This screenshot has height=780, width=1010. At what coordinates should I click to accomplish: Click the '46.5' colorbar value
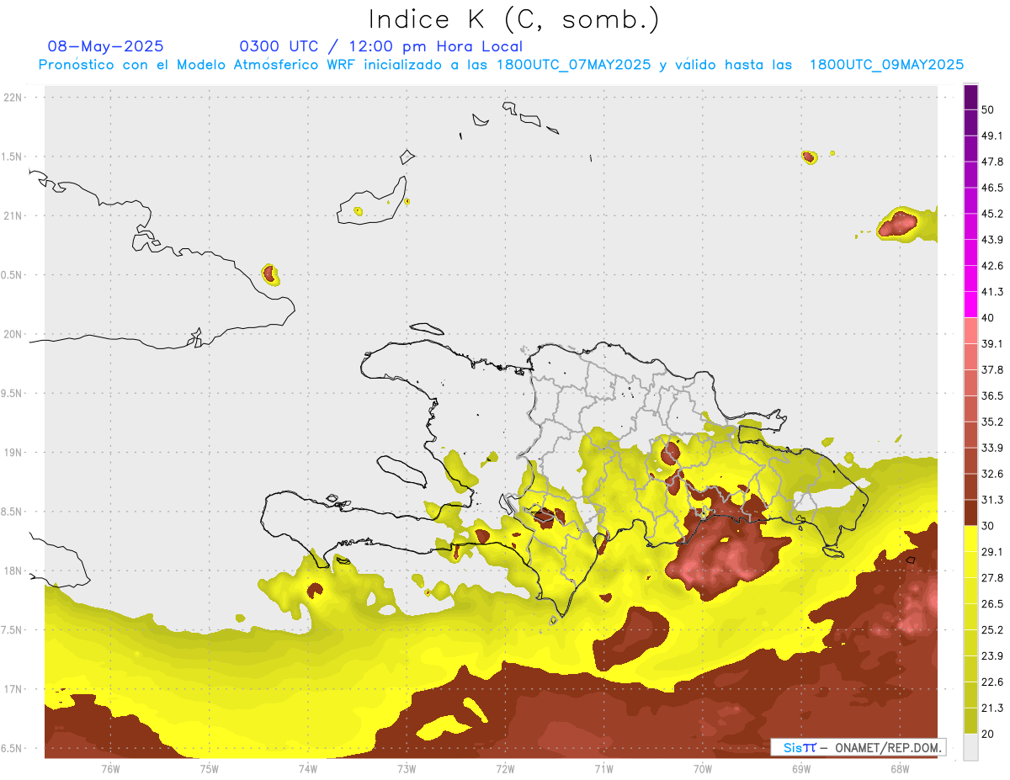click(x=992, y=188)
